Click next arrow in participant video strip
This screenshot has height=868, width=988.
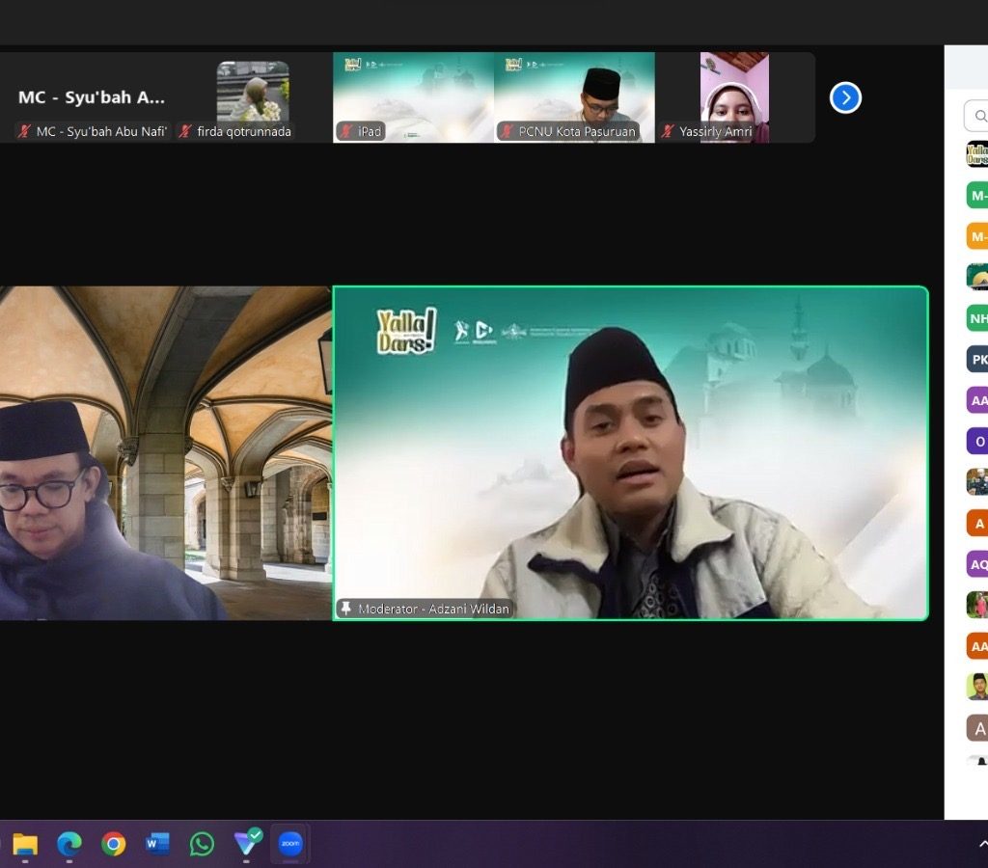point(845,97)
